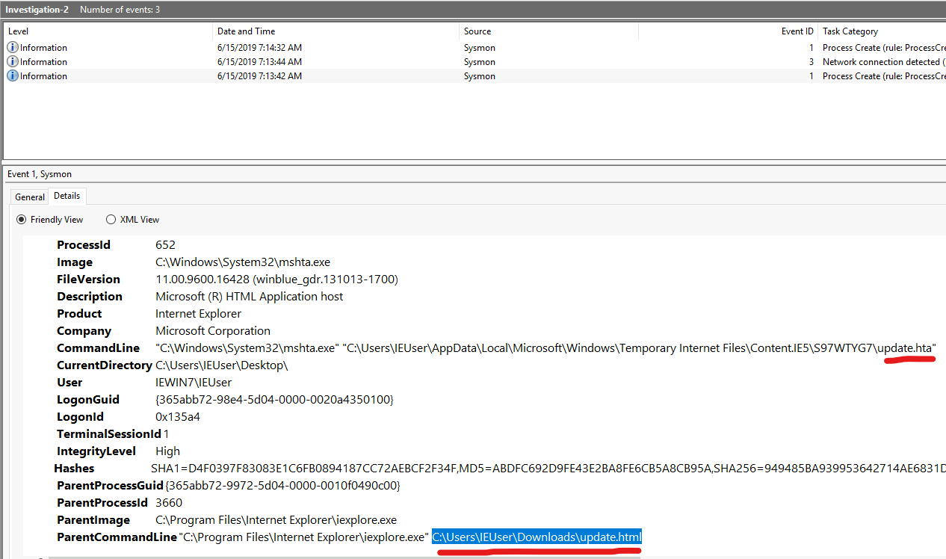The height and width of the screenshot is (559, 946).
Task: Select the Details tab
Action: coord(67,196)
